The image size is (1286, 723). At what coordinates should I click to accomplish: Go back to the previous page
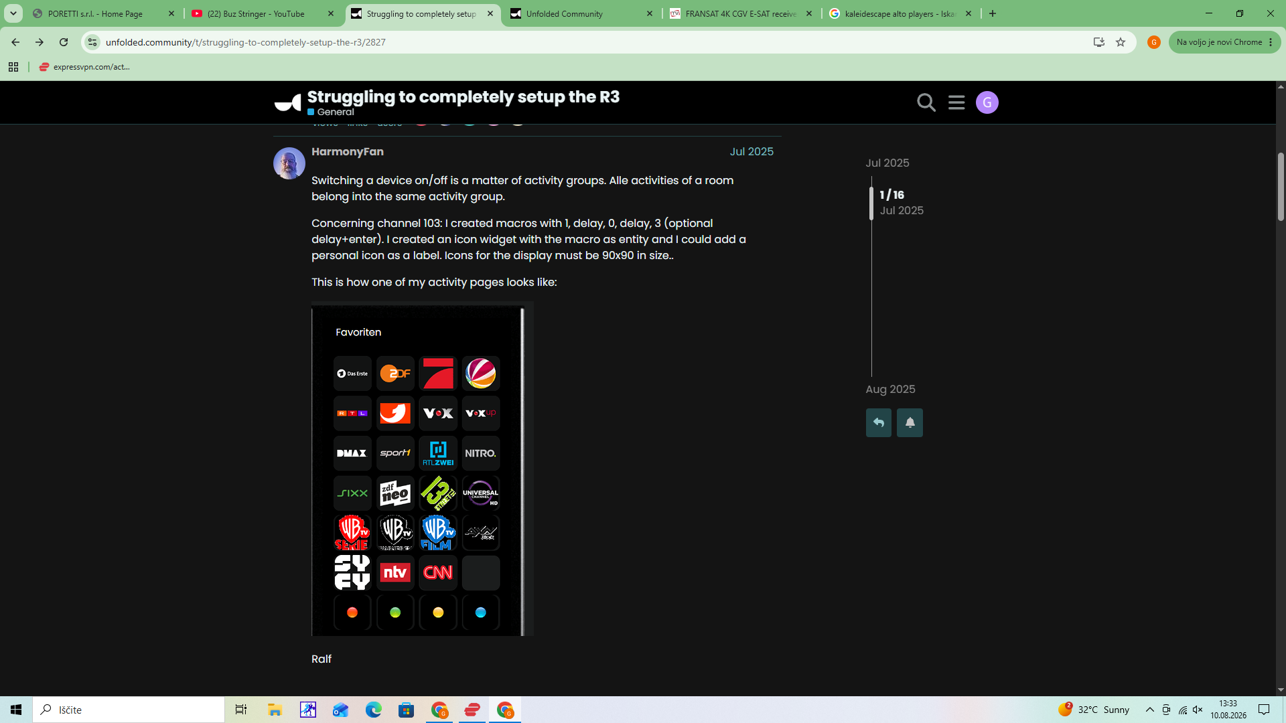pyautogui.click(x=15, y=42)
